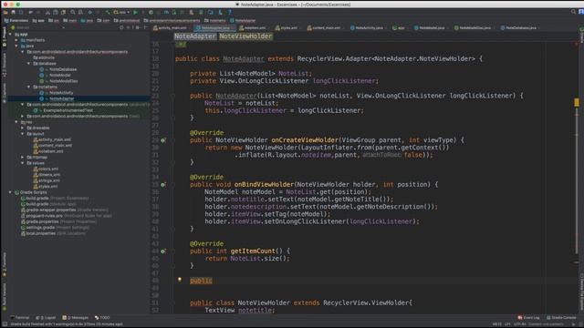
Task: Select local.properties file
Action: tap(40, 233)
